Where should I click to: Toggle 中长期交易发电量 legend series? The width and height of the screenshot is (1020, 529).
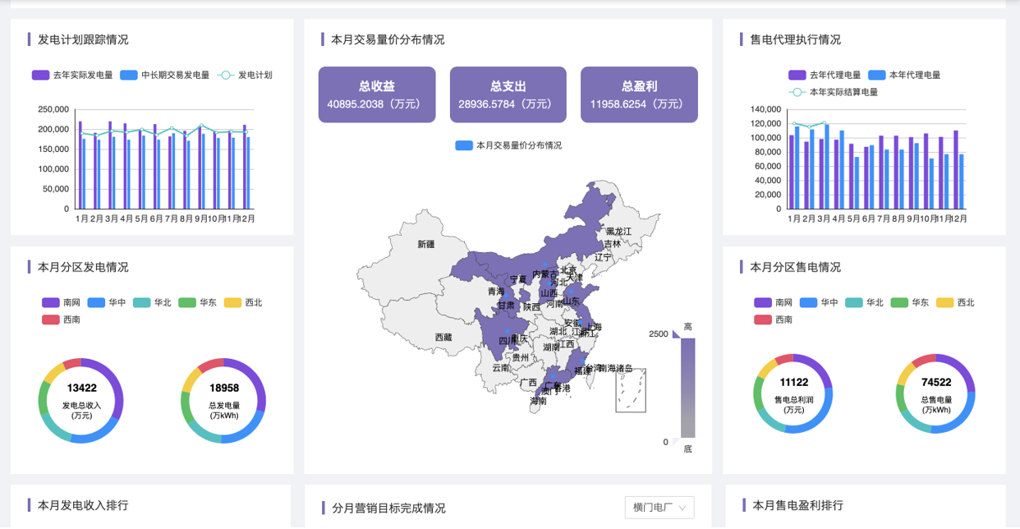pyautogui.click(x=129, y=75)
